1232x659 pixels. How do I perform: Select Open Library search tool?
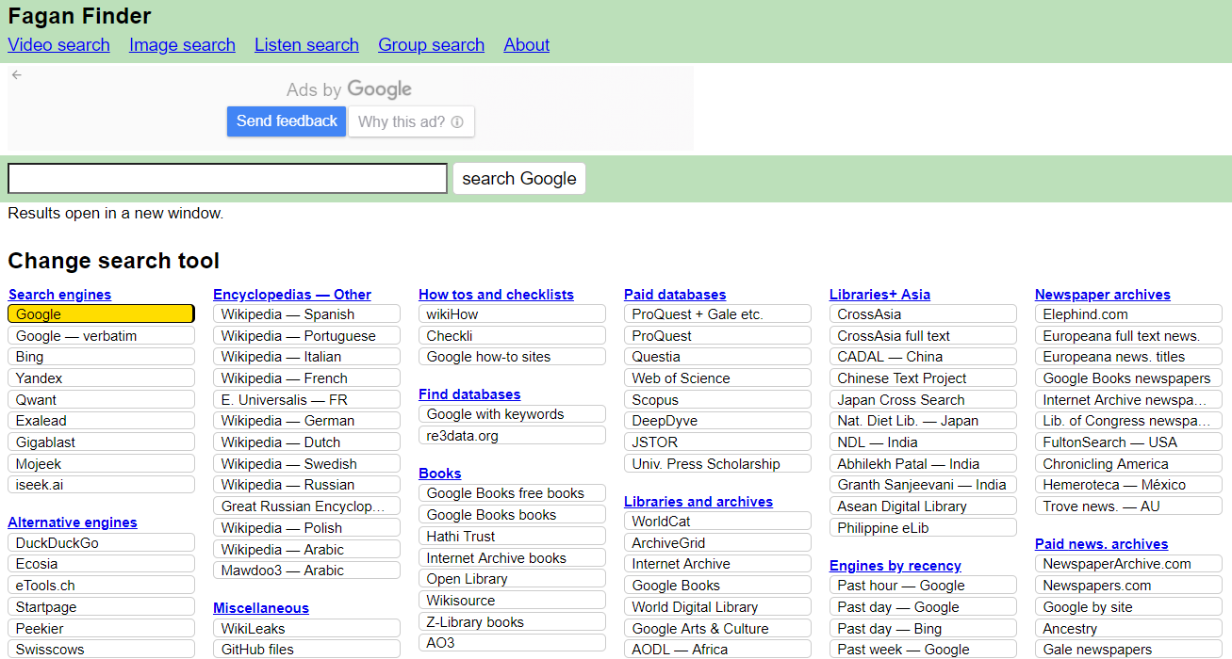tap(512, 579)
